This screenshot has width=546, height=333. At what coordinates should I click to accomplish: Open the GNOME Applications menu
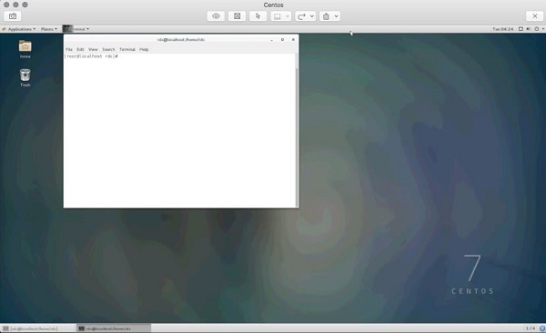(19, 29)
